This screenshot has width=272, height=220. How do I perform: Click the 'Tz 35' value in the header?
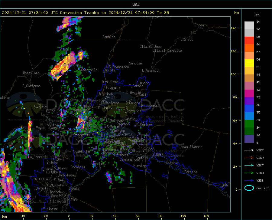(163, 13)
